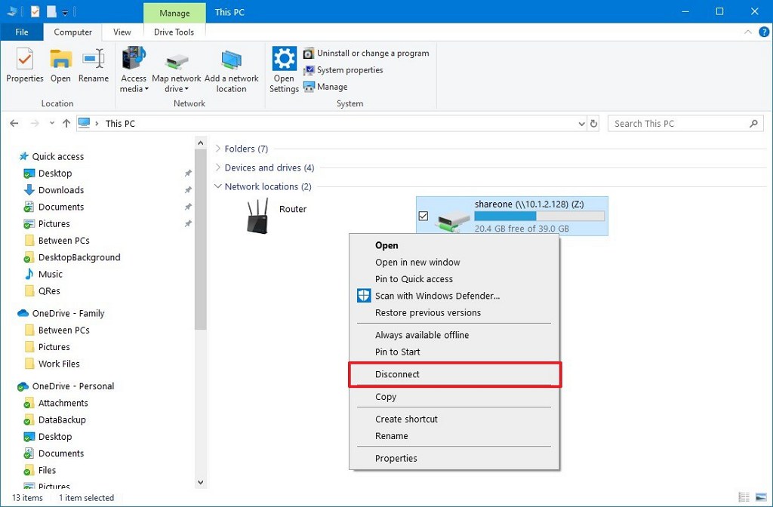The image size is (773, 507).
Task: Click the Uninstall or change a program icon
Action: [x=308, y=53]
